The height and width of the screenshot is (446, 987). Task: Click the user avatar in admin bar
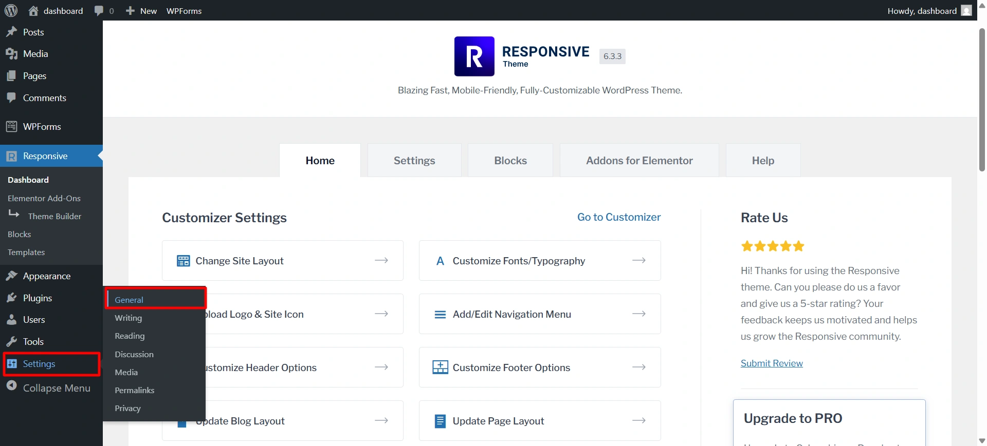point(966,11)
